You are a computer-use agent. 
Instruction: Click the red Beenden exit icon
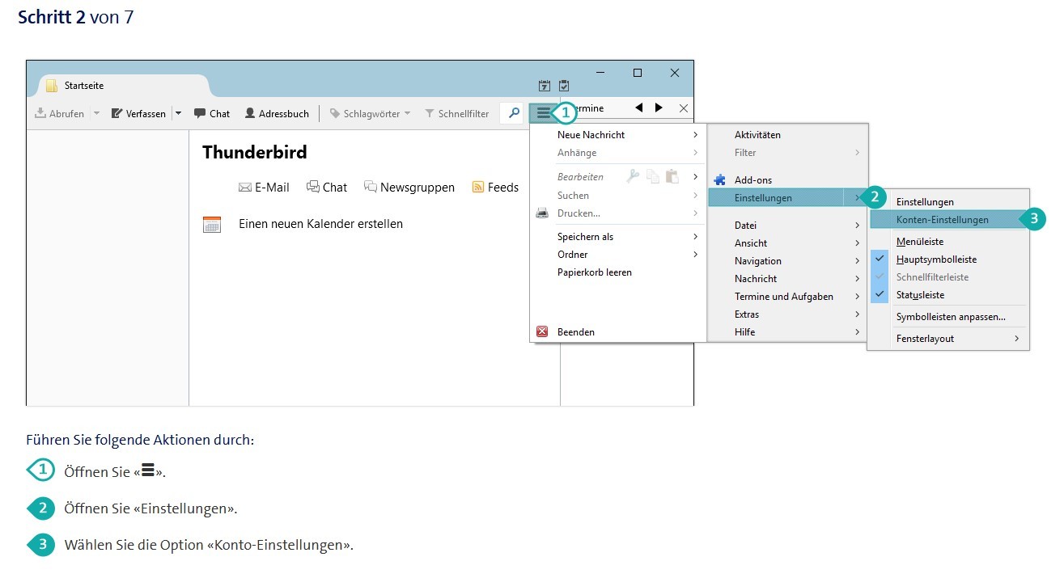pos(542,332)
